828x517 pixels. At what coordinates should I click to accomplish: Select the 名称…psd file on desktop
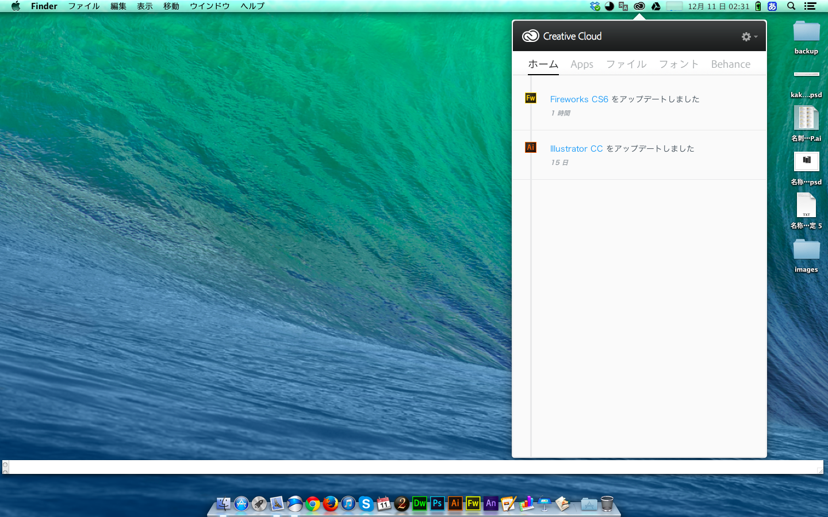pos(806,162)
